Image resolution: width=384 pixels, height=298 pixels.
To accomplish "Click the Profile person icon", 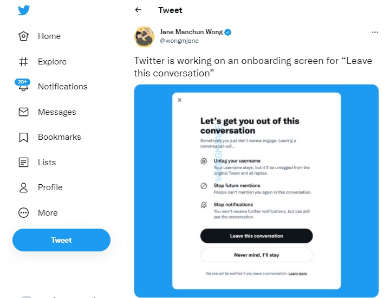I will (23, 187).
